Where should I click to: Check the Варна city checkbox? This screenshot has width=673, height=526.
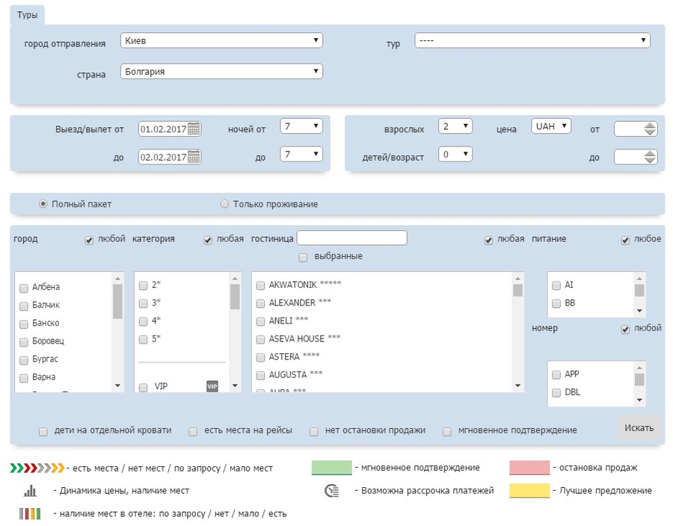pyautogui.click(x=24, y=379)
